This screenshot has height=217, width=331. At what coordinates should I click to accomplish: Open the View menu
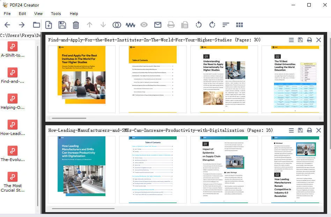38,14
